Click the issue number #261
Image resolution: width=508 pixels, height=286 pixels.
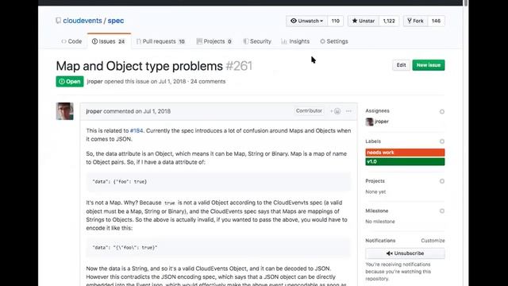point(239,66)
